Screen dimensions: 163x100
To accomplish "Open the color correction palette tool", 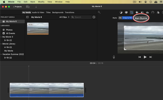I will 126,12.
